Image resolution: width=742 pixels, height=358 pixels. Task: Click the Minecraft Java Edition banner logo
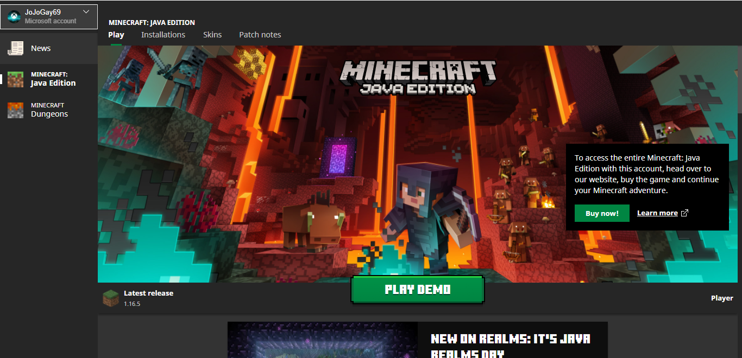click(418, 78)
